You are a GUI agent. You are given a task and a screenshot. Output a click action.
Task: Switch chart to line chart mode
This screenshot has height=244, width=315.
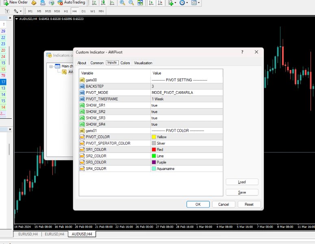[x=112, y=2]
